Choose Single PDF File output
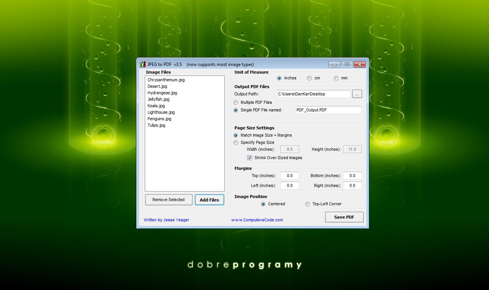Viewport: 489px width, 290px height. [x=236, y=110]
